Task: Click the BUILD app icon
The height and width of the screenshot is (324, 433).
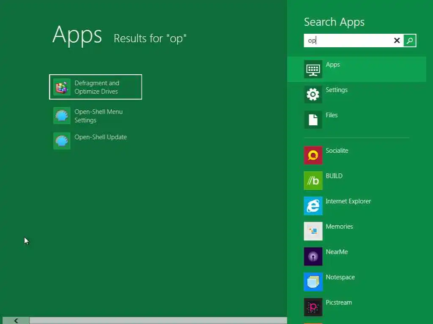Action: [313, 181]
